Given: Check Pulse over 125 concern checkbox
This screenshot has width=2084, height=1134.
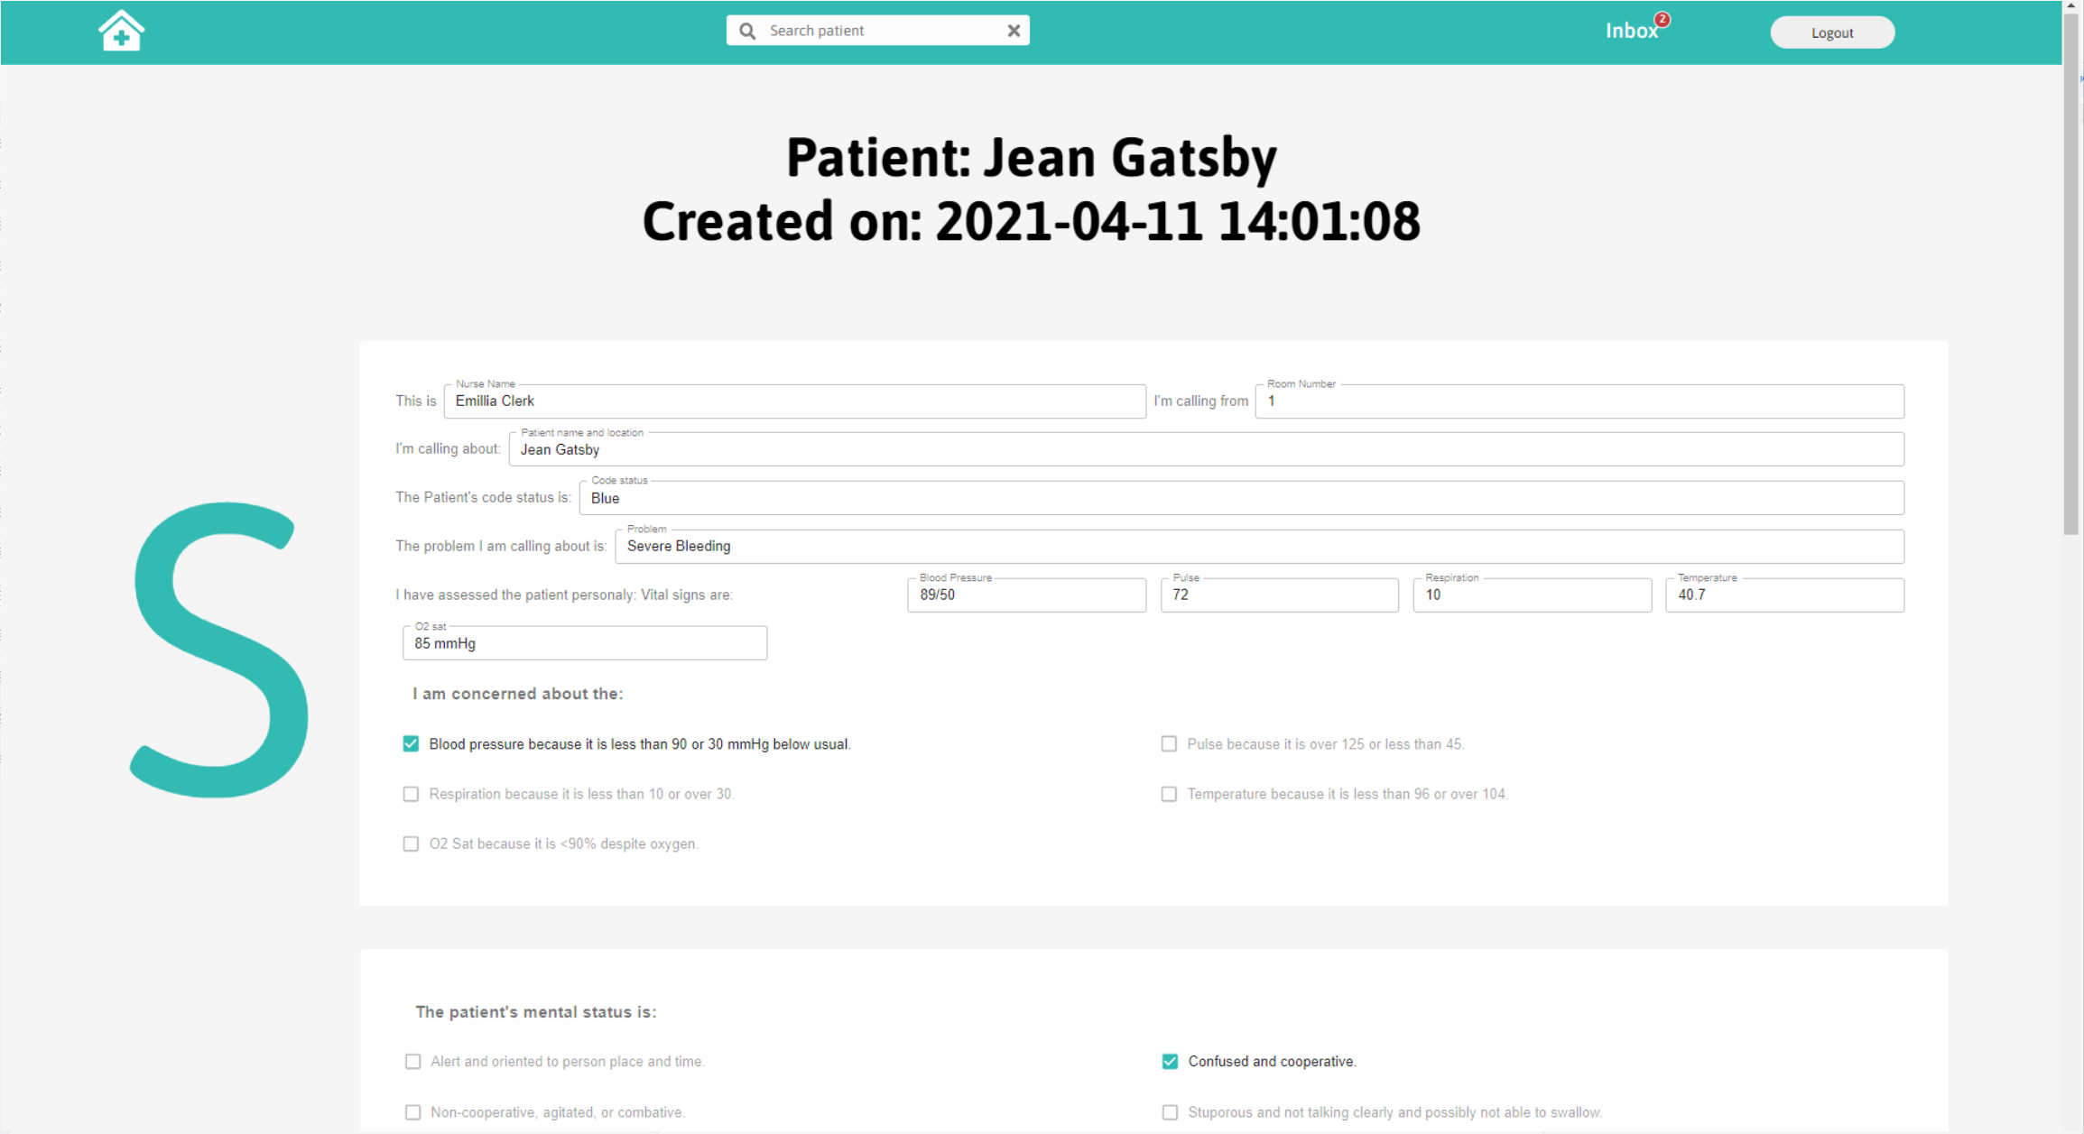Looking at the screenshot, I should [1169, 743].
